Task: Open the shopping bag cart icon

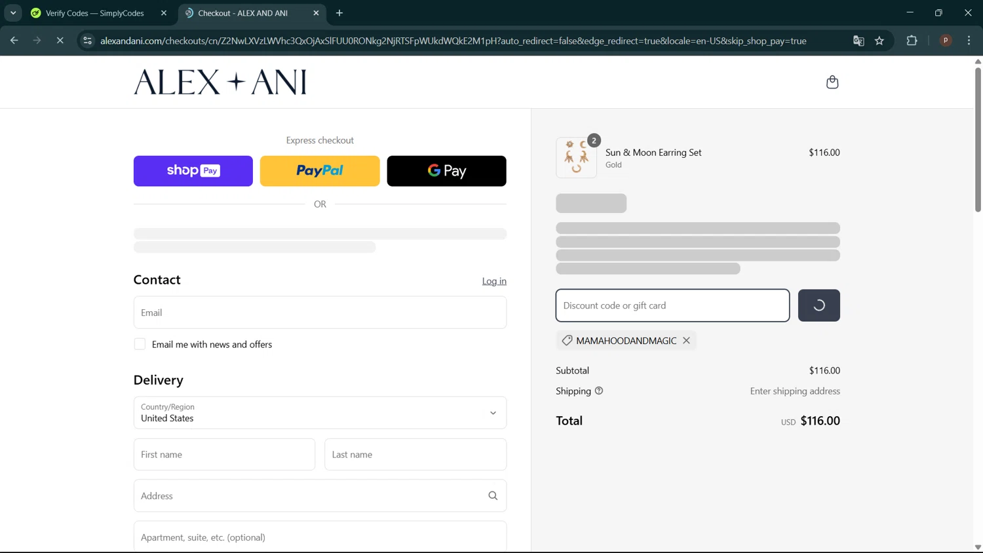Action: point(832,82)
